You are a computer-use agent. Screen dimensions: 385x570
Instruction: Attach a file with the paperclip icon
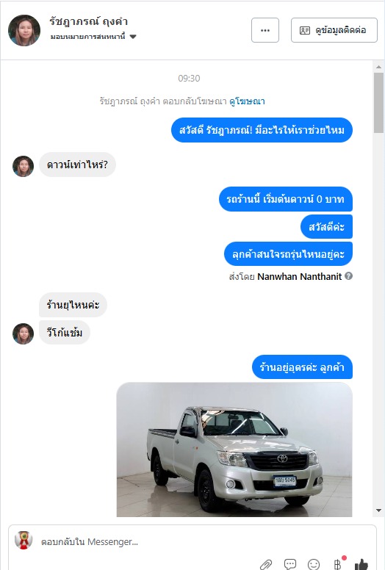point(266,564)
